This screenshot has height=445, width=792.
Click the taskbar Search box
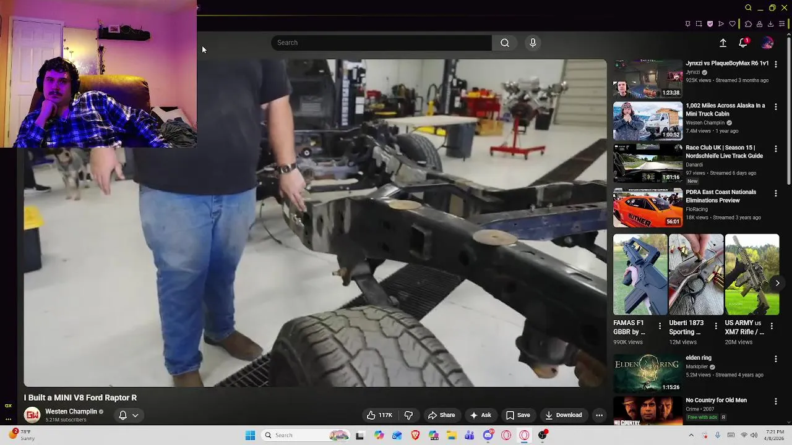306,435
